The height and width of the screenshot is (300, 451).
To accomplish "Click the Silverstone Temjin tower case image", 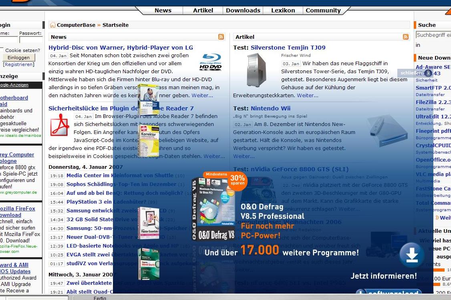I will 257,70.
